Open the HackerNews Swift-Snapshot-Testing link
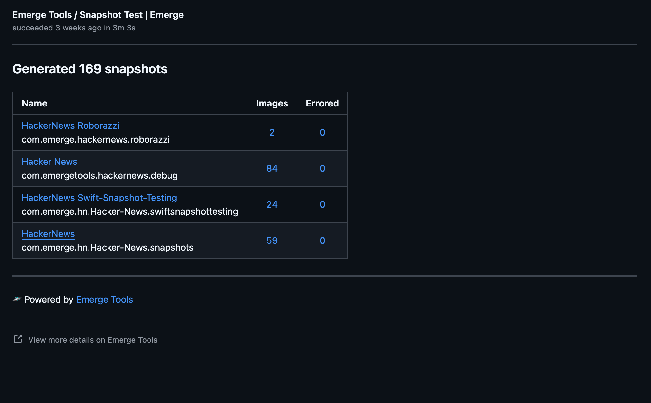This screenshot has width=651, height=403. pyautogui.click(x=99, y=198)
